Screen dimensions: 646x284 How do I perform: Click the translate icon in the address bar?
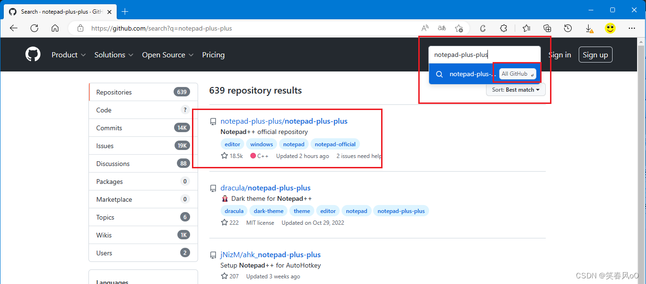click(442, 28)
